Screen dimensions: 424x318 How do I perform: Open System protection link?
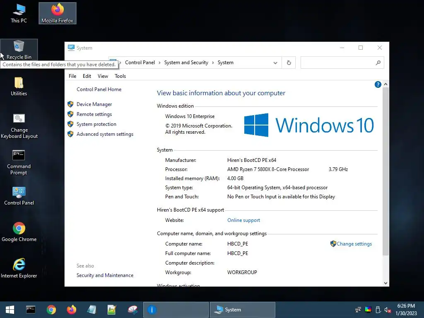click(96, 124)
